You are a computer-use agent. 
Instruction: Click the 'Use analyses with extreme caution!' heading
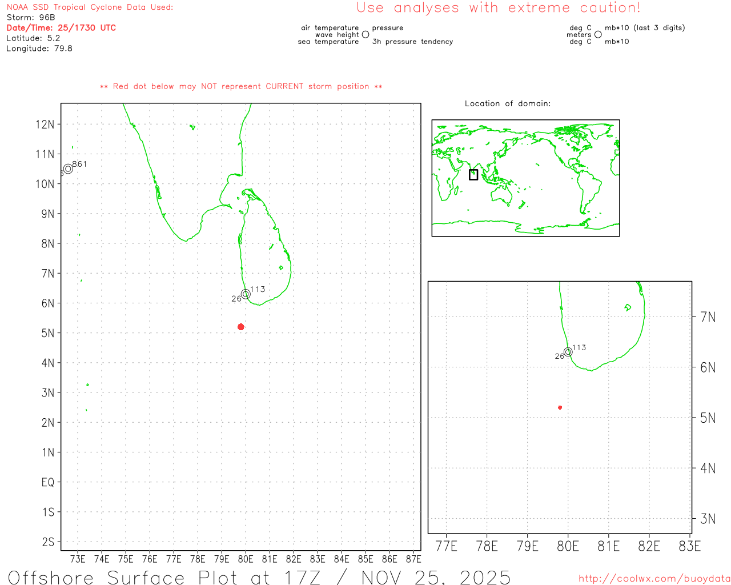tap(498, 8)
